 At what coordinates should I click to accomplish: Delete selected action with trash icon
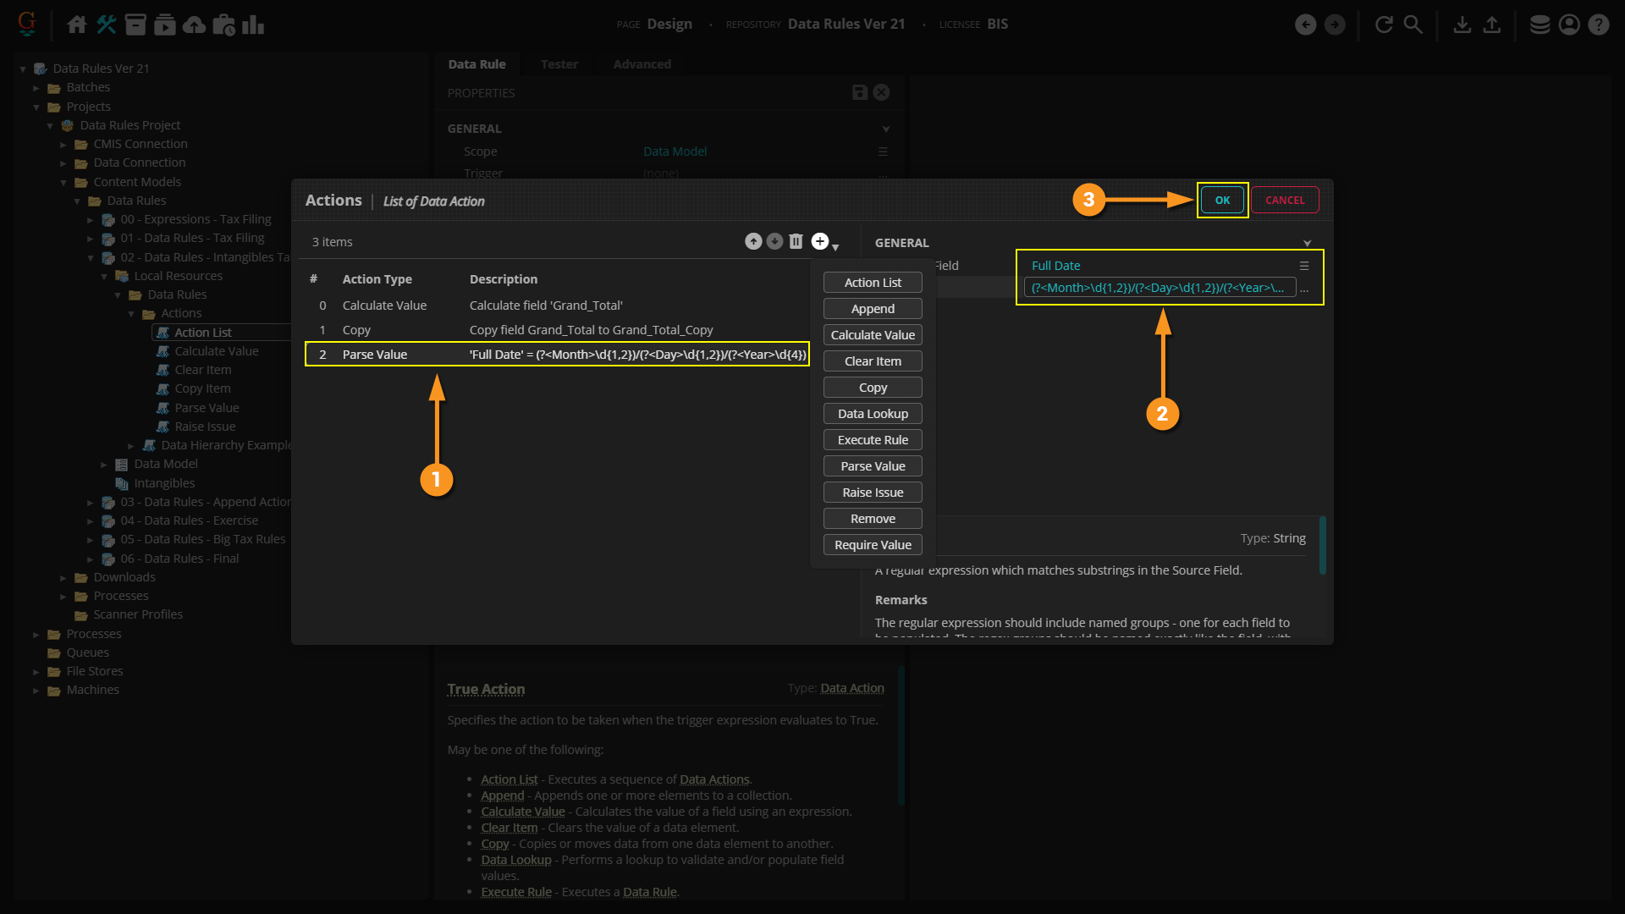coord(796,242)
